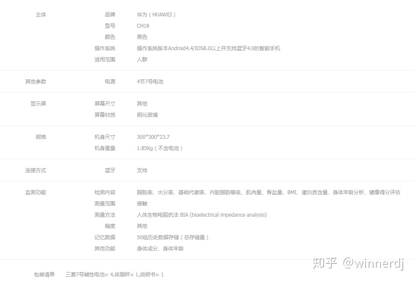The image size is (414, 282).
Task: Click the text 人体生物电阻抗法 BIA
Action: pos(163,215)
